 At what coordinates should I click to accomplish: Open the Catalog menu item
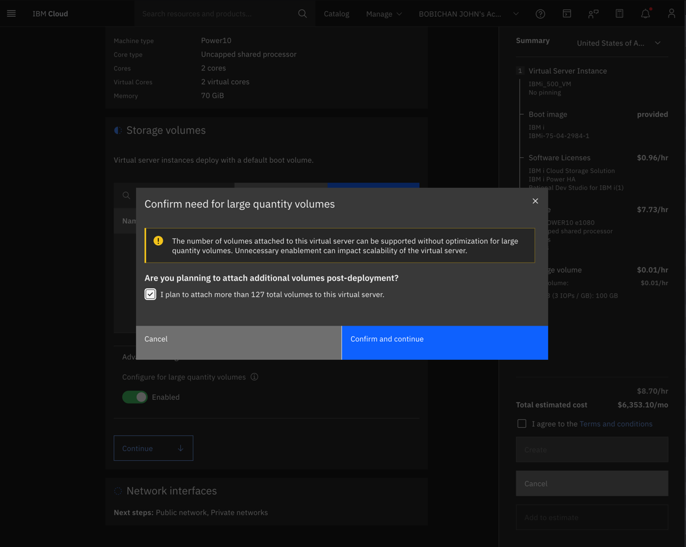(x=336, y=13)
